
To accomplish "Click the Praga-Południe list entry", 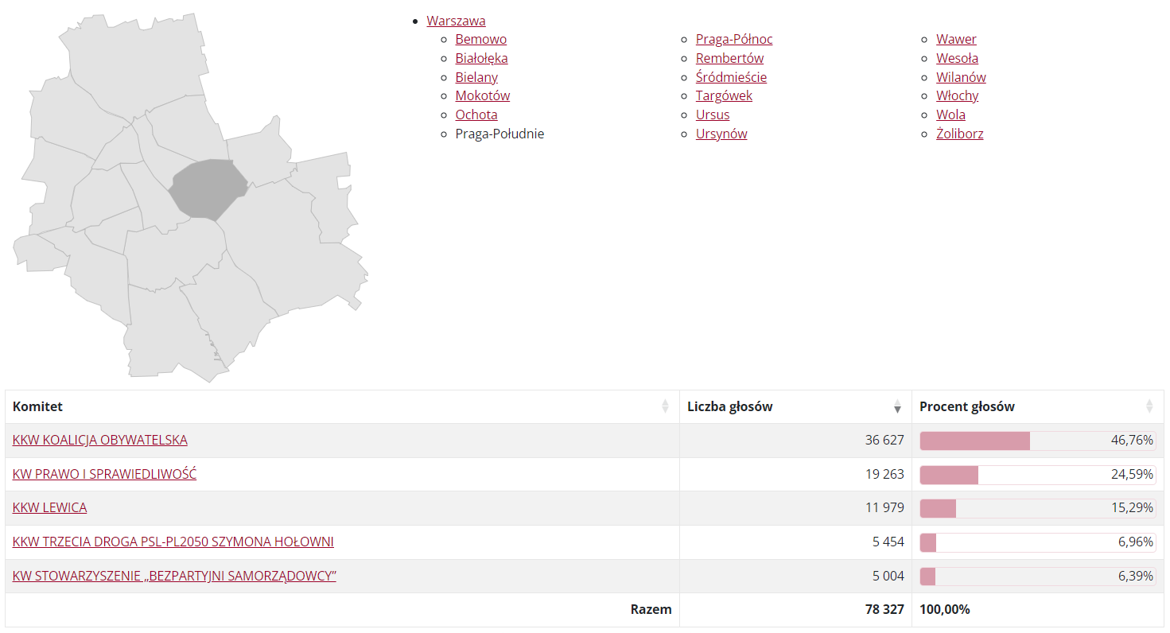I will point(499,134).
